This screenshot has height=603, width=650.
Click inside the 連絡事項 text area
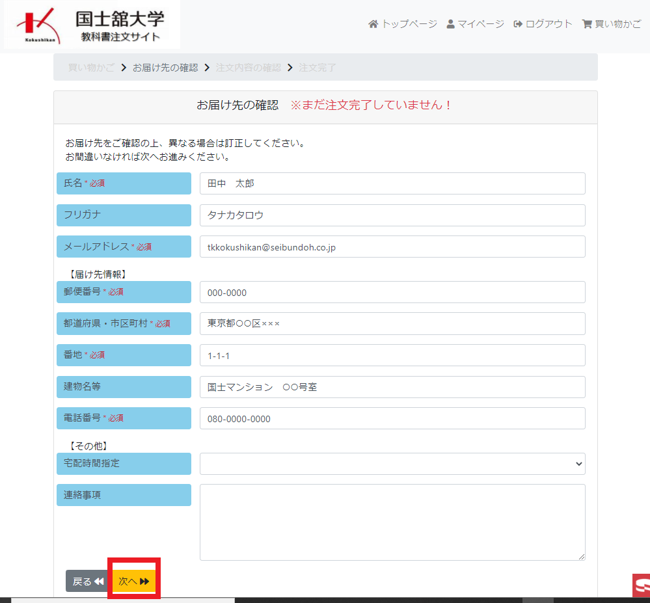[x=392, y=522]
